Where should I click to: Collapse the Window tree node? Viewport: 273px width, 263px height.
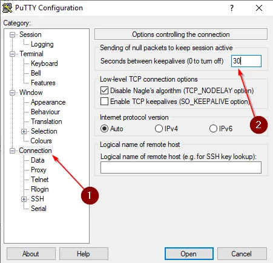point(12,93)
